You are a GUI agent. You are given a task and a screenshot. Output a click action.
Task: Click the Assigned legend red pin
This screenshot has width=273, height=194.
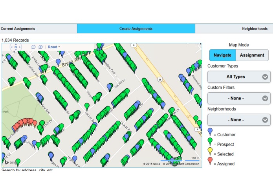pyautogui.click(x=210, y=161)
